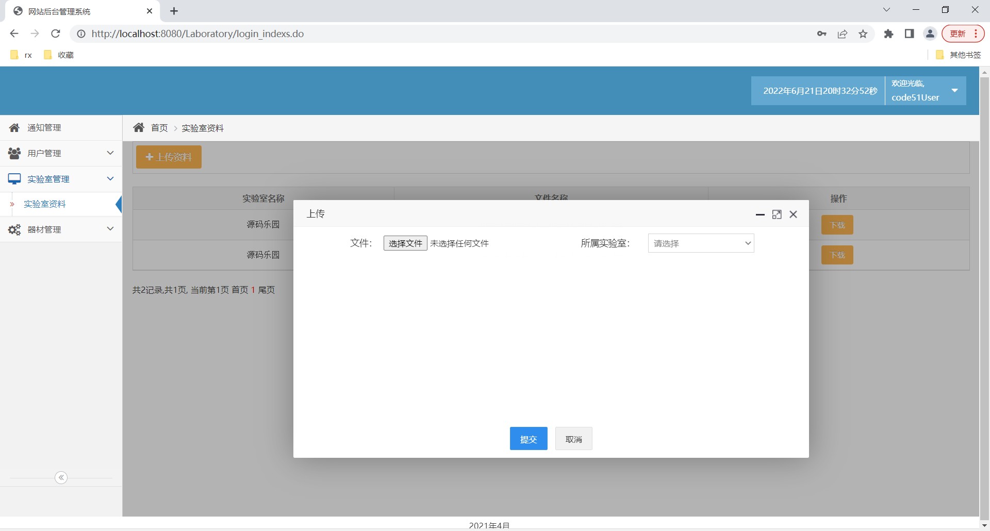Click the 操作 column header
This screenshot has height=531, width=990.
click(839, 198)
